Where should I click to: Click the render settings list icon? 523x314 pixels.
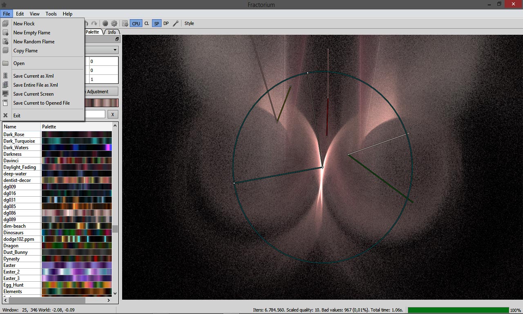tap(125, 24)
